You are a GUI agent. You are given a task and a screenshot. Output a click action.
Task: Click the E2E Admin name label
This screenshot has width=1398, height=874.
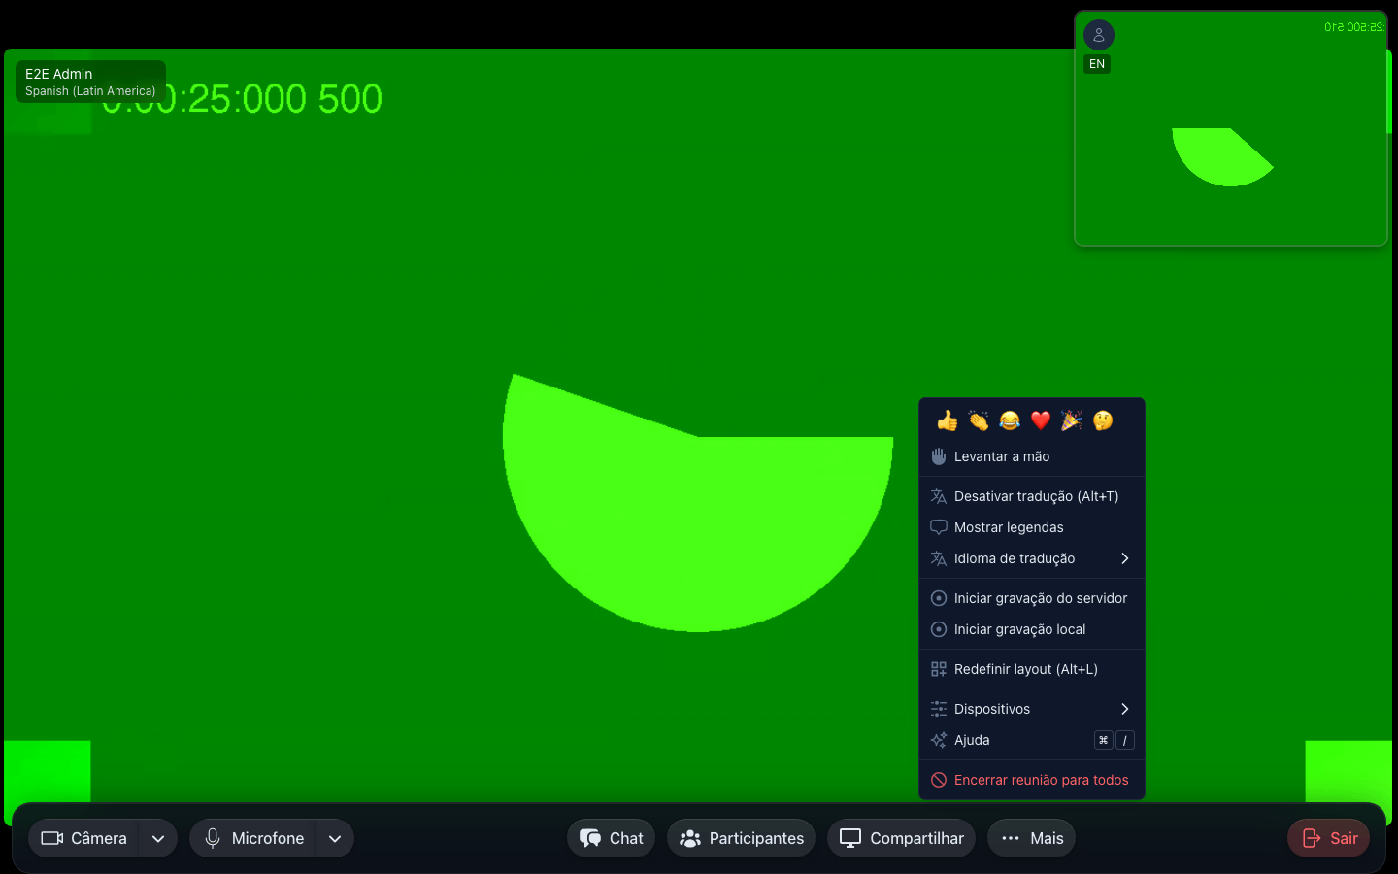click(x=59, y=74)
